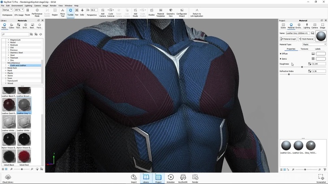Open the Scene tab in Project panel
This screenshot has height=184, width=328.
pos(283,26)
